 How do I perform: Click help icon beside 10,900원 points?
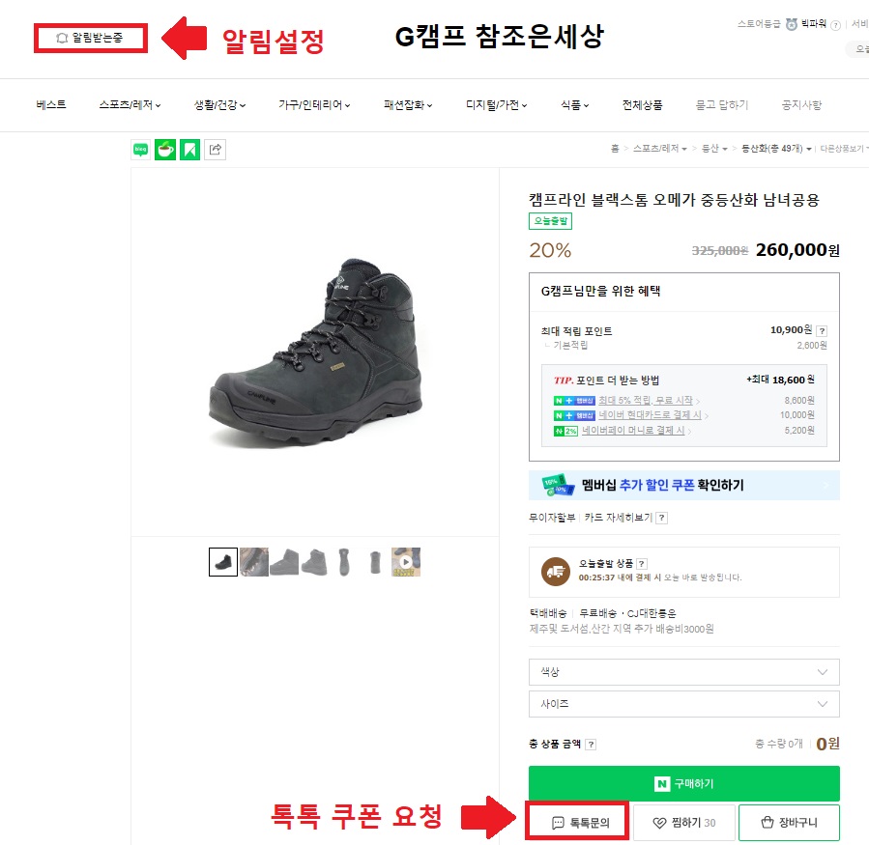[822, 330]
